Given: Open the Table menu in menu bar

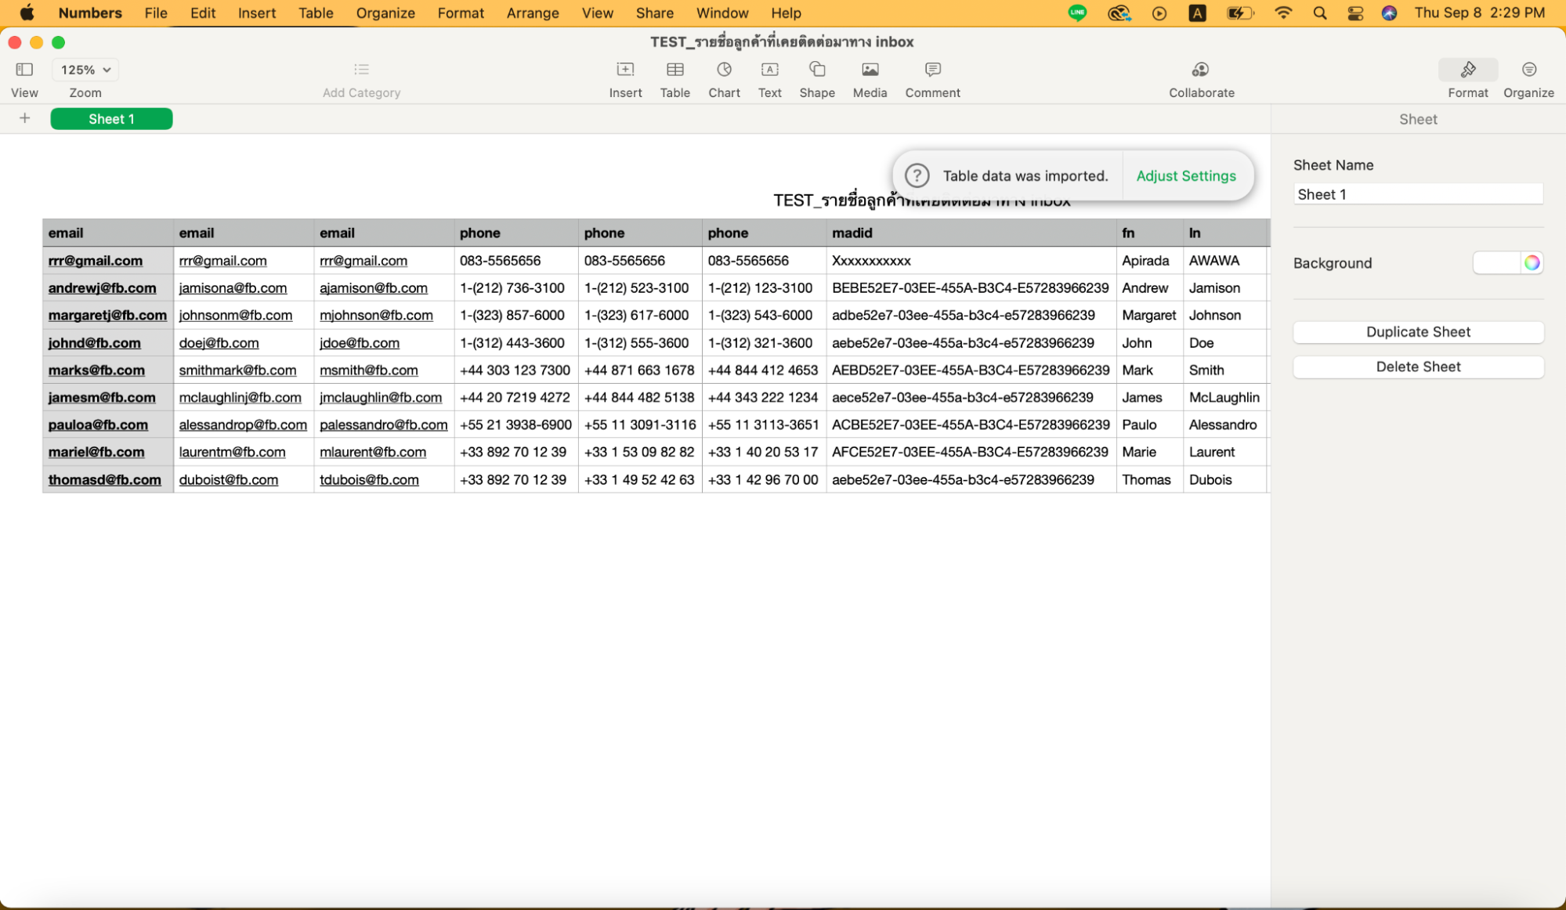Looking at the screenshot, I should (314, 13).
